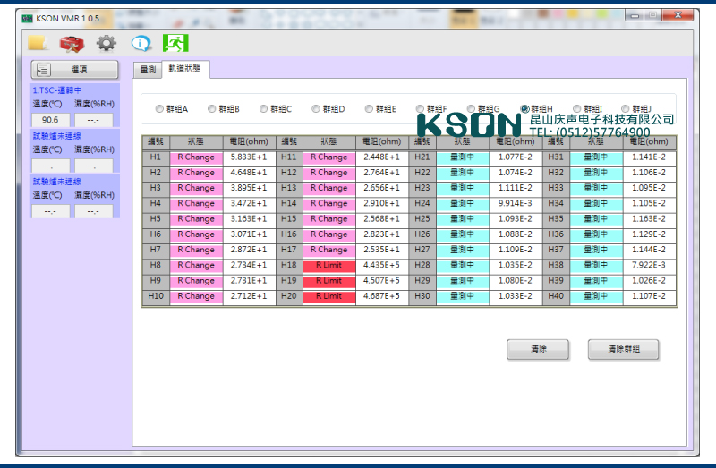716x468 pixels.
Task: Switch to the 軌道狀態 tab
Action: click(x=185, y=69)
